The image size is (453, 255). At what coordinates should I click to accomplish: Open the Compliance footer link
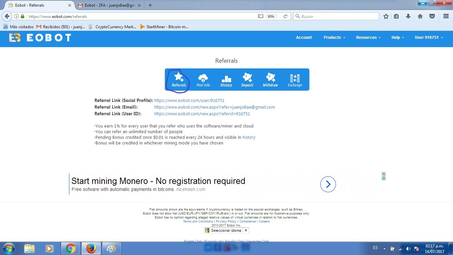(248, 221)
